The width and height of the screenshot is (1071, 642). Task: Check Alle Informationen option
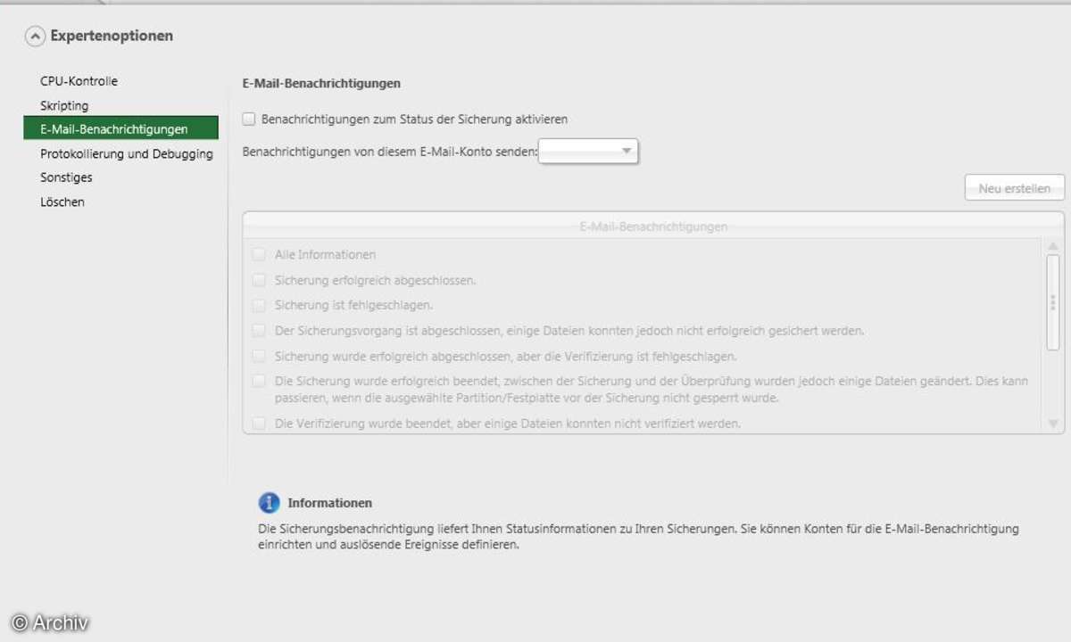click(259, 254)
